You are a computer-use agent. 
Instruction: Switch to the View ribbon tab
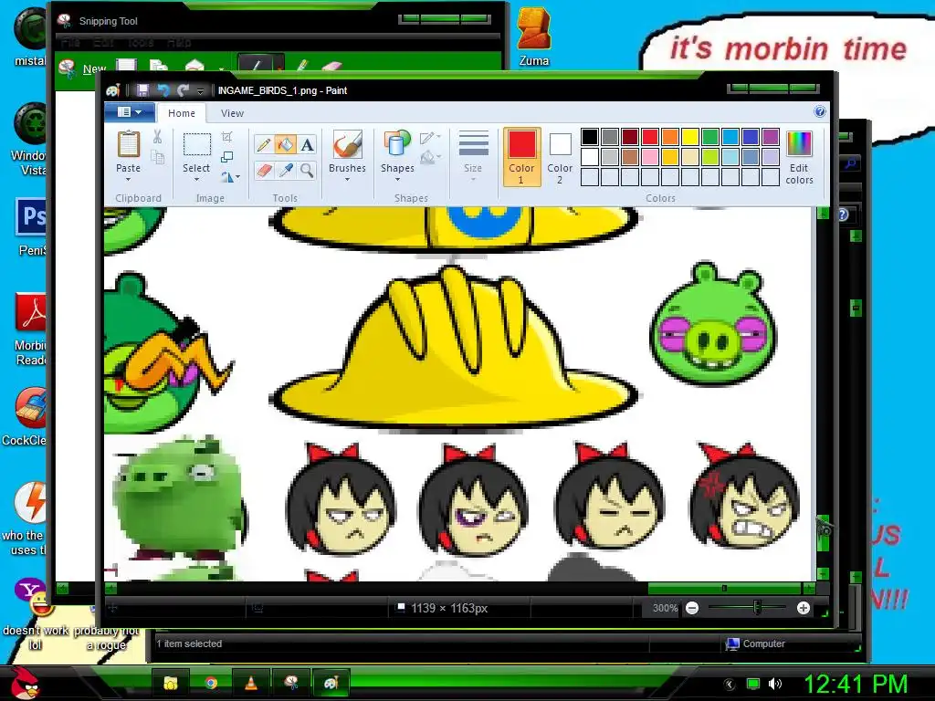[x=232, y=113]
